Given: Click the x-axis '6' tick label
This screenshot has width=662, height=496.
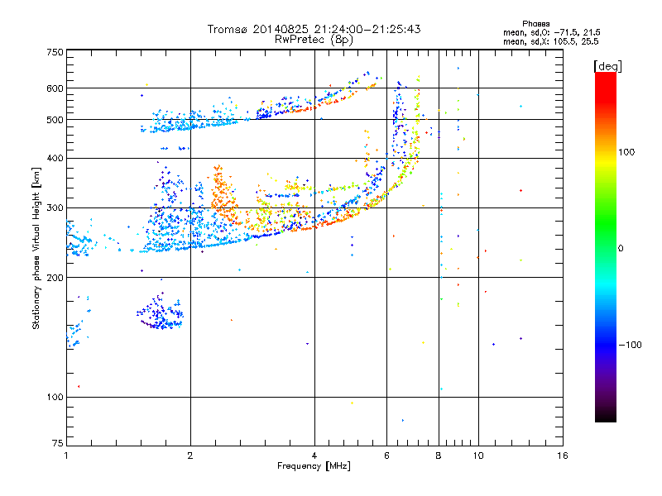Looking at the screenshot, I should coord(386,455).
